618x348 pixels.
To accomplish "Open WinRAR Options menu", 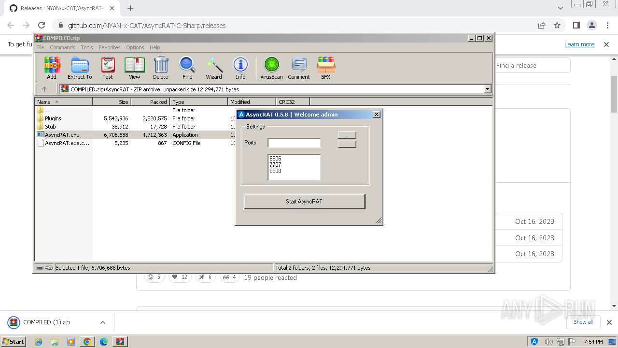I will click(135, 47).
